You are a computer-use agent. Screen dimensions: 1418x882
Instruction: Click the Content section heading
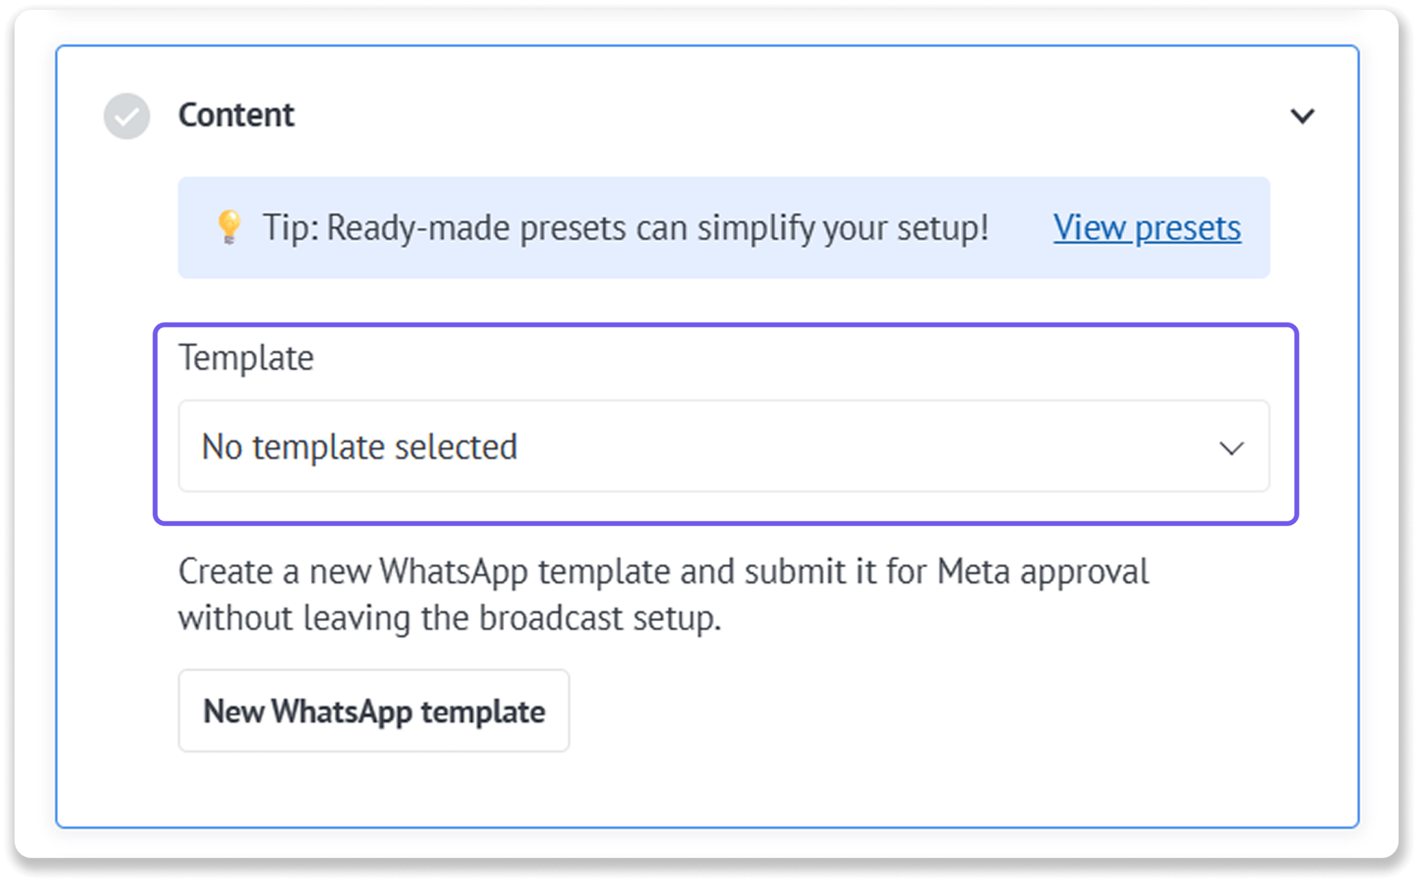tap(236, 115)
